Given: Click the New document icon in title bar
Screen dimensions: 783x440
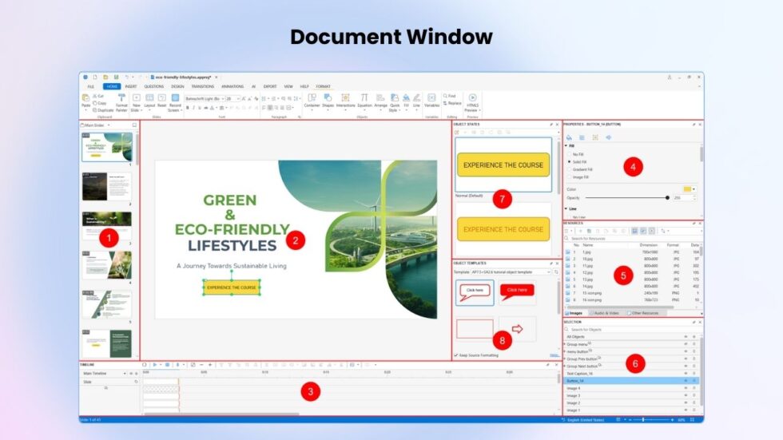Looking at the screenshot, I should [95, 77].
